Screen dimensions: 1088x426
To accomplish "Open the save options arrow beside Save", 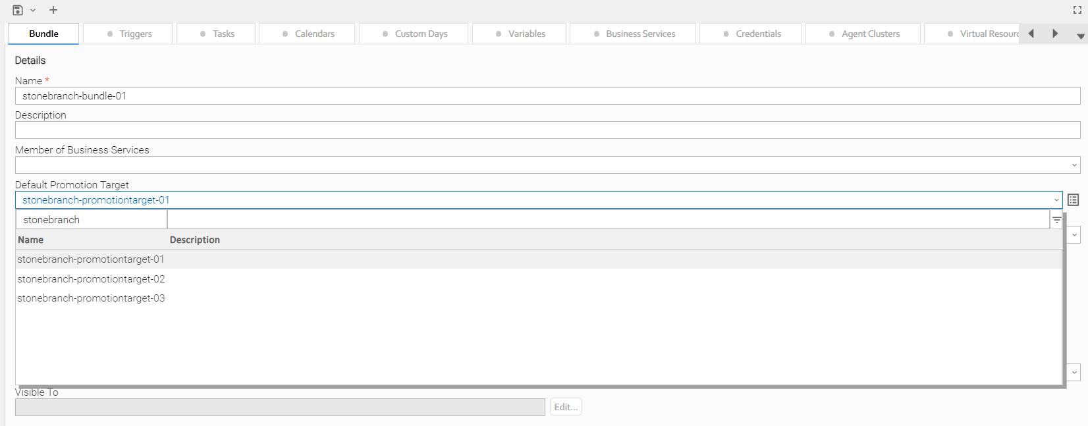I will [33, 11].
